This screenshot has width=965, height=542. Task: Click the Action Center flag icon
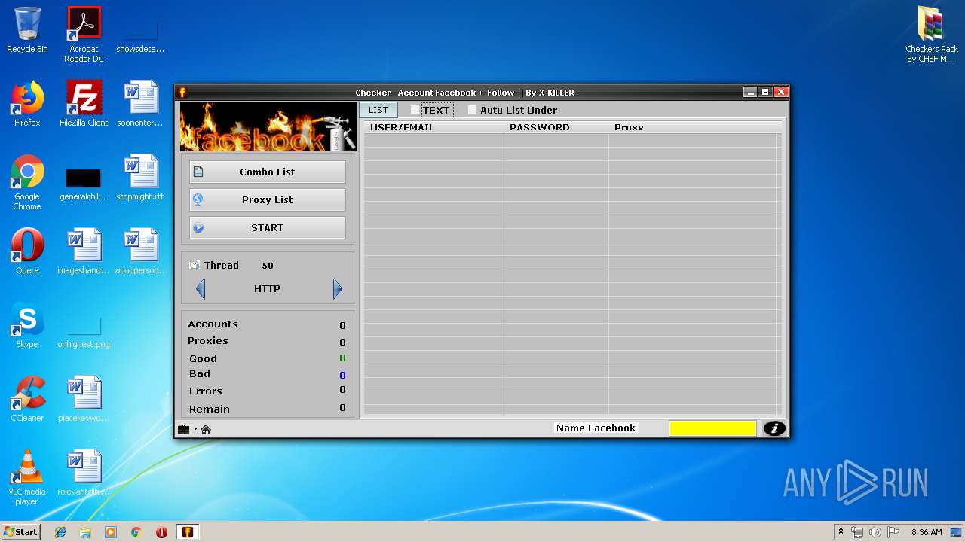point(893,532)
